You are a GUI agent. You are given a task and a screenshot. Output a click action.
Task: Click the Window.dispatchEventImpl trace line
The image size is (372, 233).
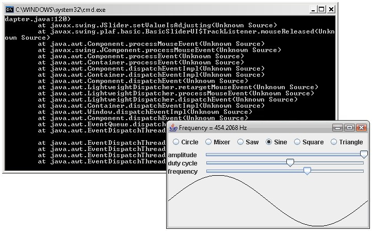144,112
